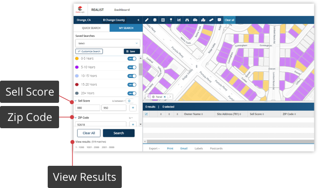Click the Clear All button below filters
Image resolution: width=318 pixels, height=188 pixels.
(x=89, y=133)
